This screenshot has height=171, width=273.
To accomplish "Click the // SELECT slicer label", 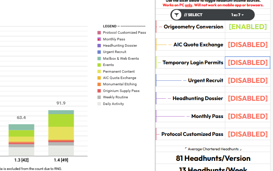I will tap(193, 15).
